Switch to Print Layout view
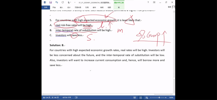 click(x=141, y=98)
